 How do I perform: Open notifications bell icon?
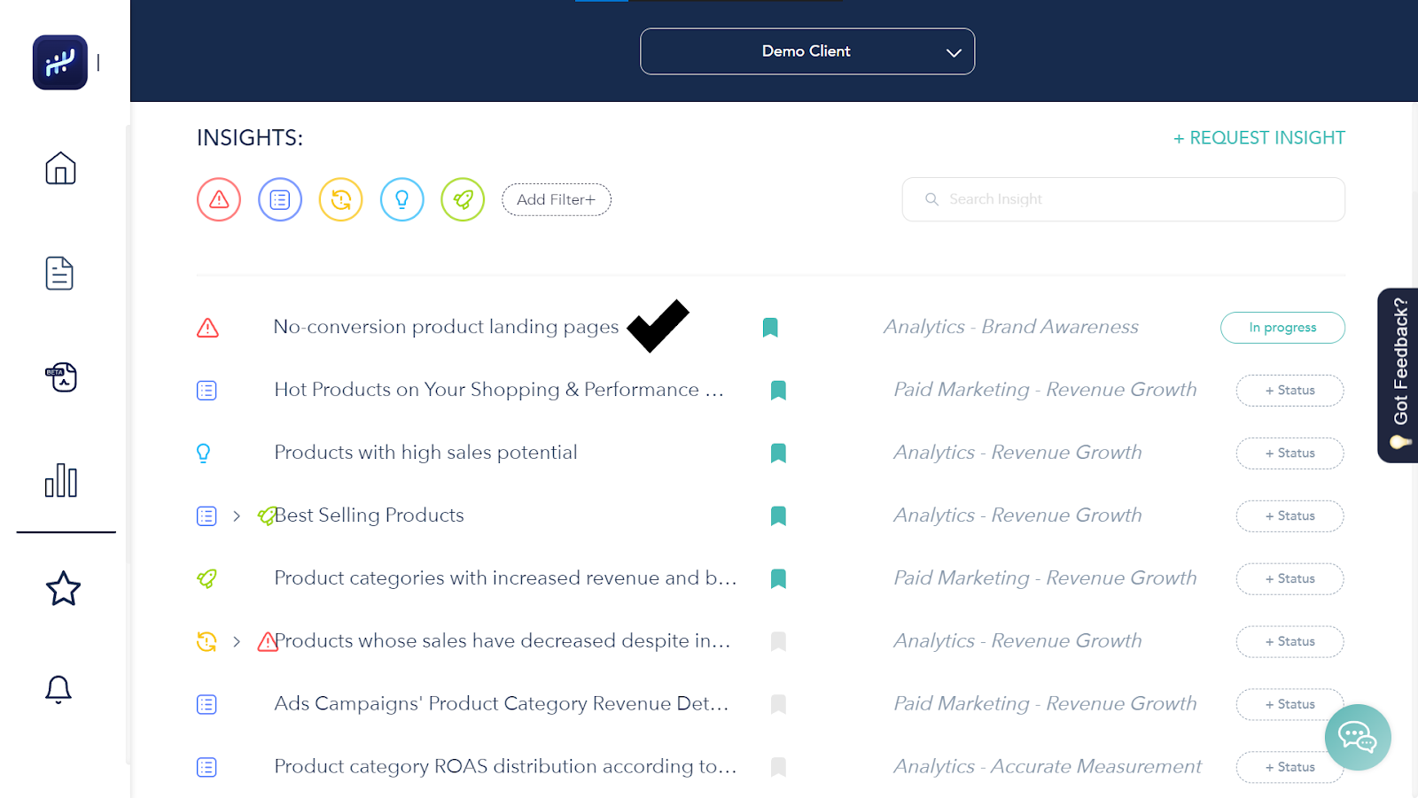pyautogui.click(x=58, y=689)
